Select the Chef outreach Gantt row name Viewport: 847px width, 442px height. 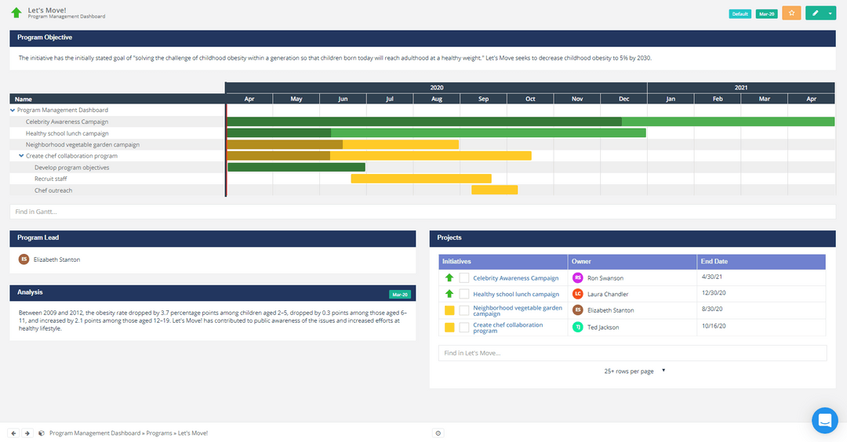click(x=53, y=190)
